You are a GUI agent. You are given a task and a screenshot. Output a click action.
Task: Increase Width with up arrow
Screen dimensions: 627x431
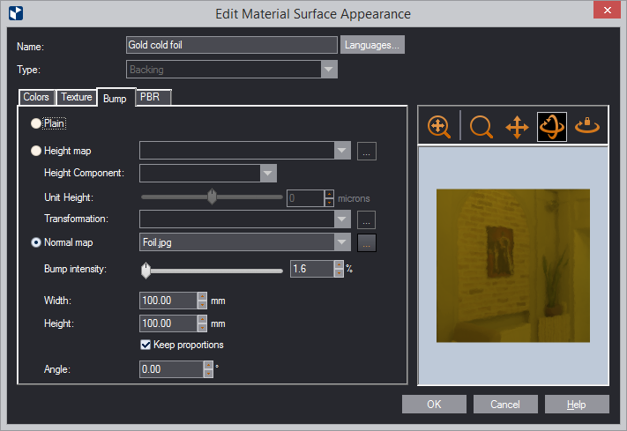[202, 297]
